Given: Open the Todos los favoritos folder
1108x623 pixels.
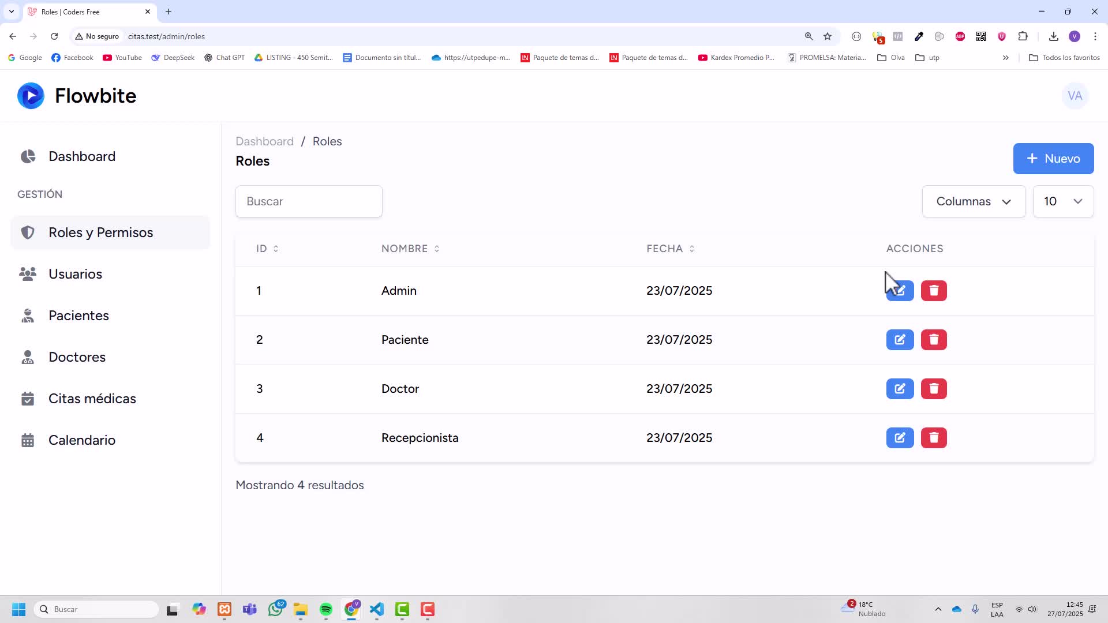Looking at the screenshot, I should (1064, 58).
